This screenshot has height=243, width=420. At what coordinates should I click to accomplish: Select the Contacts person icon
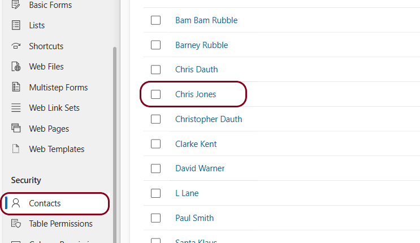tap(16, 203)
